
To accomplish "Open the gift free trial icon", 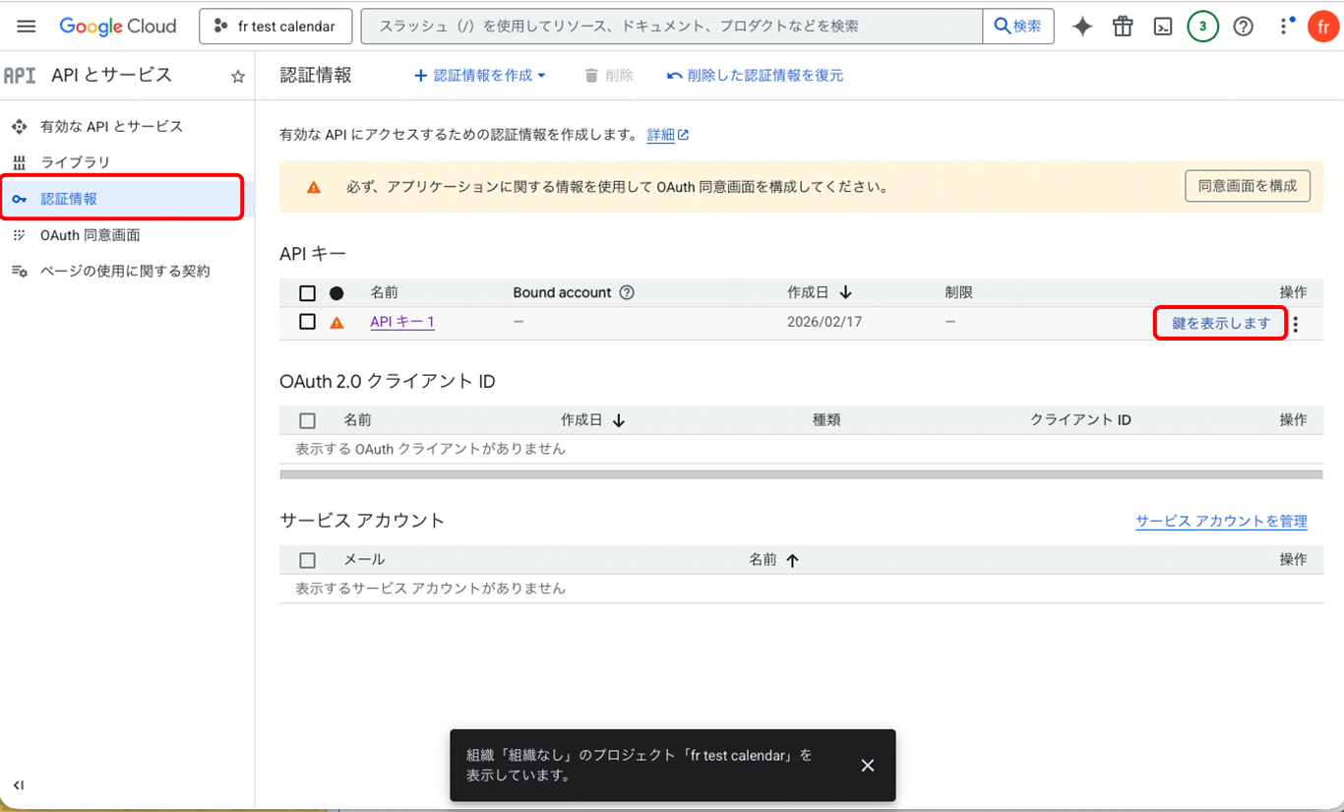I will 1123,27.
